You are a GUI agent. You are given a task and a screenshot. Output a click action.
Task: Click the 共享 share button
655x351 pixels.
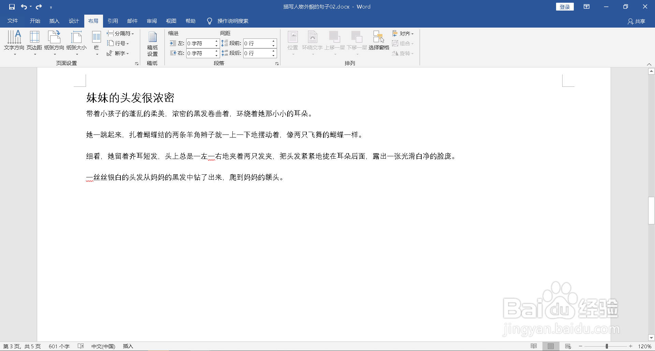tap(637, 21)
